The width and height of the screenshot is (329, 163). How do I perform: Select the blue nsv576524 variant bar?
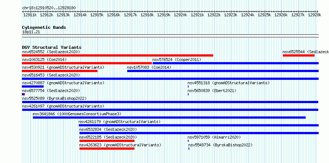pos(235,63)
